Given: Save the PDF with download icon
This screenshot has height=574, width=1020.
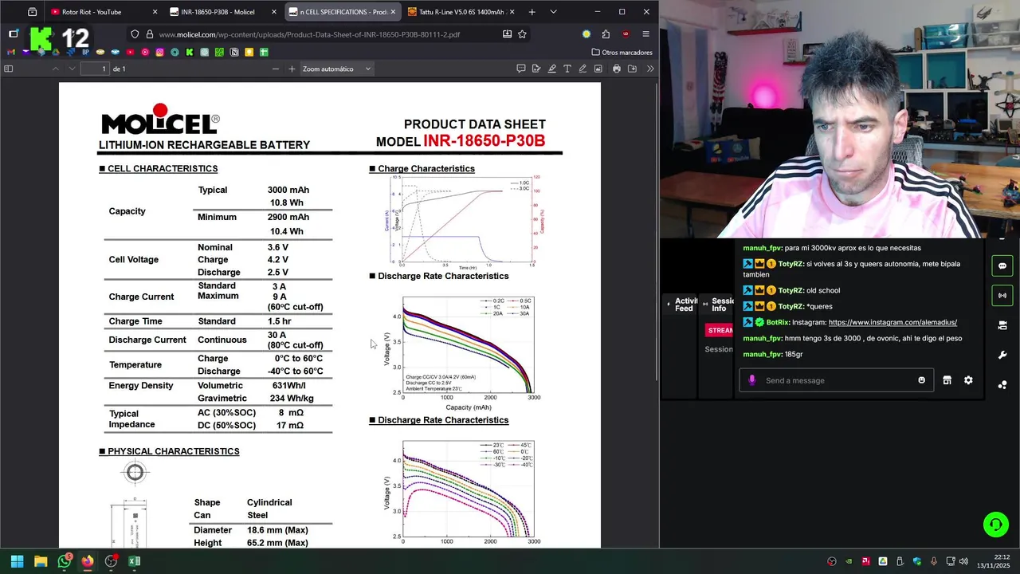Looking at the screenshot, I should pos(633,69).
